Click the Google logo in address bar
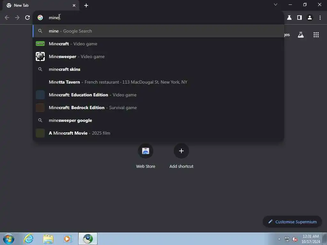The height and width of the screenshot is (245, 327). pos(40,18)
